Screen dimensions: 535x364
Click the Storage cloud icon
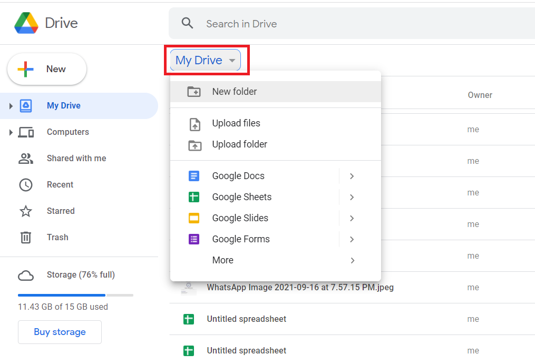coord(26,276)
